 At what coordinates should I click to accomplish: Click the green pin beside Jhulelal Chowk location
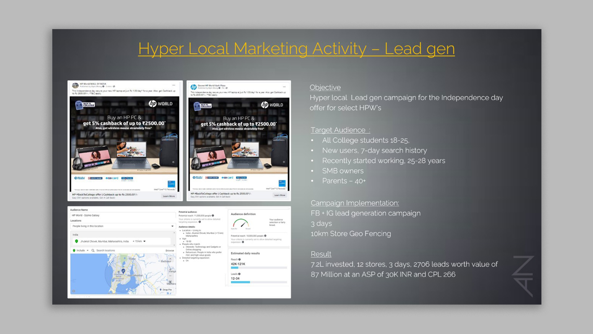pos(77,241)
